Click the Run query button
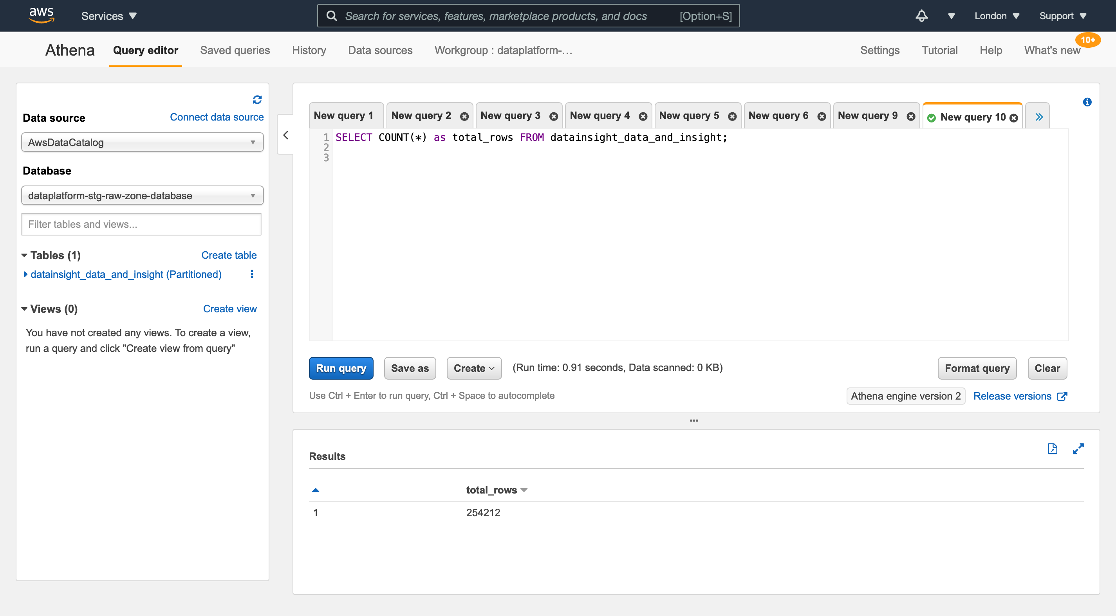 [x=341, y=368]
